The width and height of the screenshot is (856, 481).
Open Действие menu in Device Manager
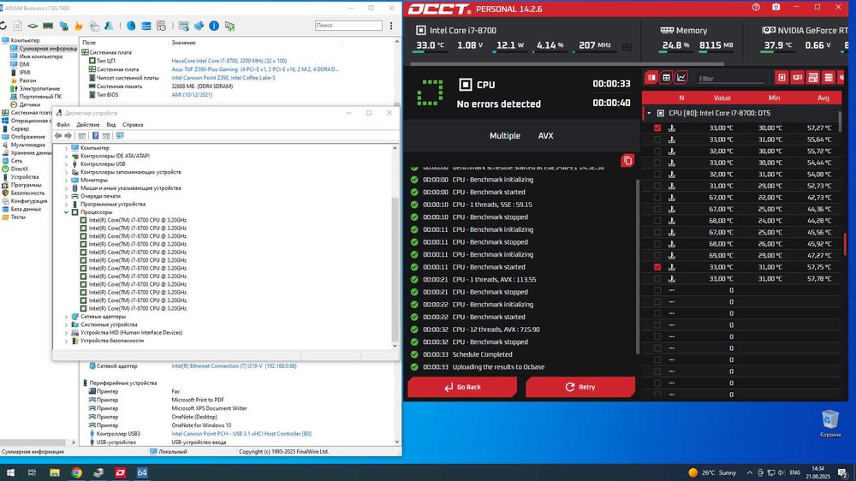pos(88,124)
